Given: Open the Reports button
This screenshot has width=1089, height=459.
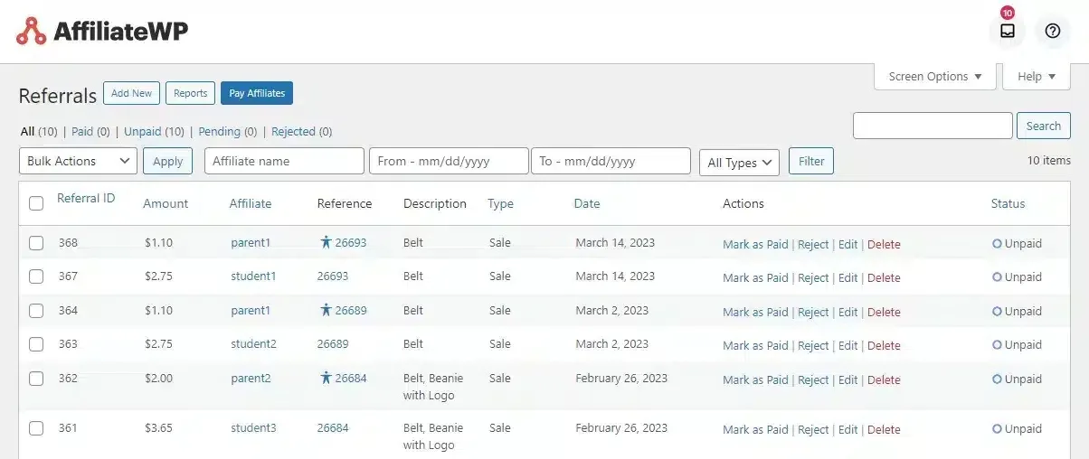Looking at the screenshot, I should [x=190, y=93].
